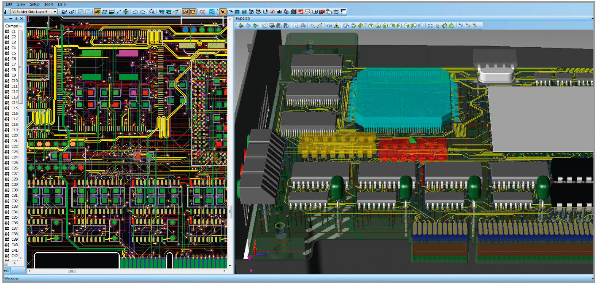Open the Solder Side Layer 6 dropdown
This screenshot has width=597, height=285.
[x=55, y=12]
